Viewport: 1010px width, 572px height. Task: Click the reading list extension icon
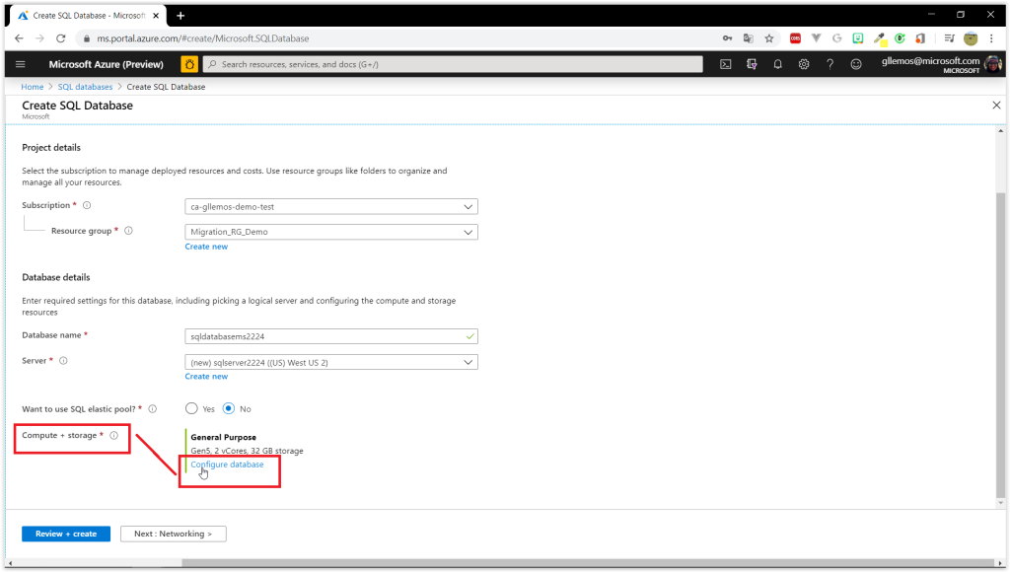[x=949, y=38]
